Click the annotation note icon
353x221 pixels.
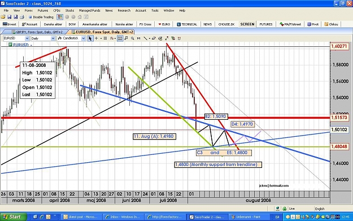coord(126,38)
